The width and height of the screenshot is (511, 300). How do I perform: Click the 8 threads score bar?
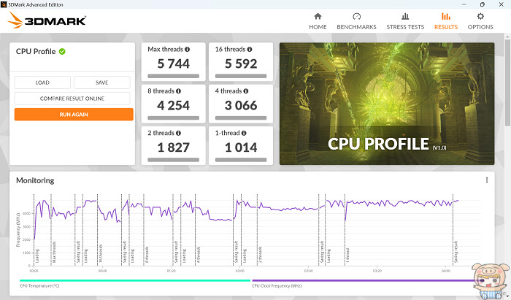click(174, 118)
